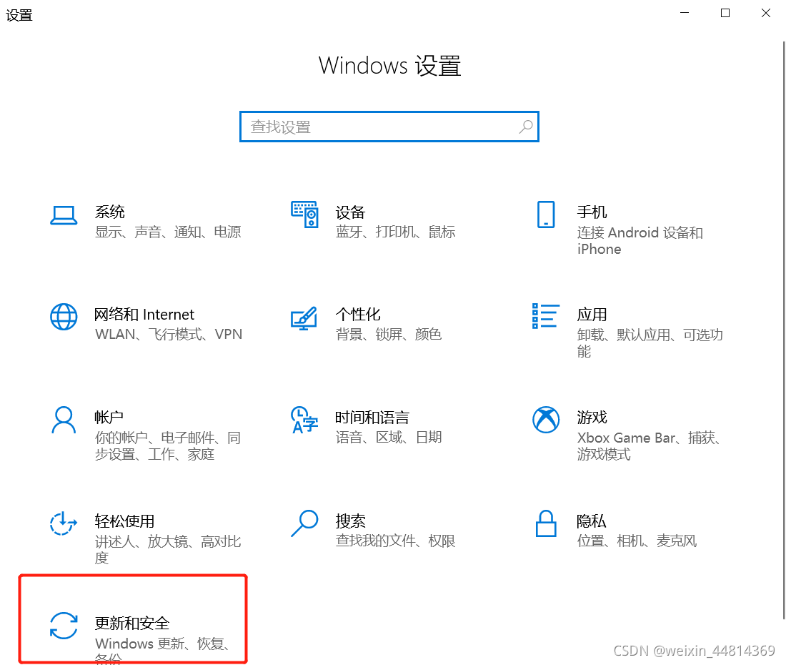The image size is (786, 665).
Task: Select the 隐私 heading
Action: pos(592,521)
